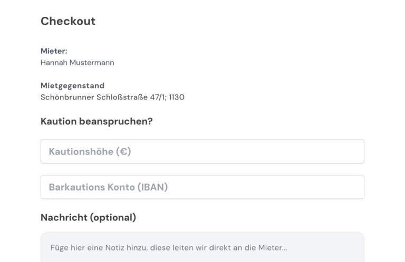The height and width of the screenshot is (262, 405).
Task: Click the (IBAN) placeholder text
Action: coord(152,187)
